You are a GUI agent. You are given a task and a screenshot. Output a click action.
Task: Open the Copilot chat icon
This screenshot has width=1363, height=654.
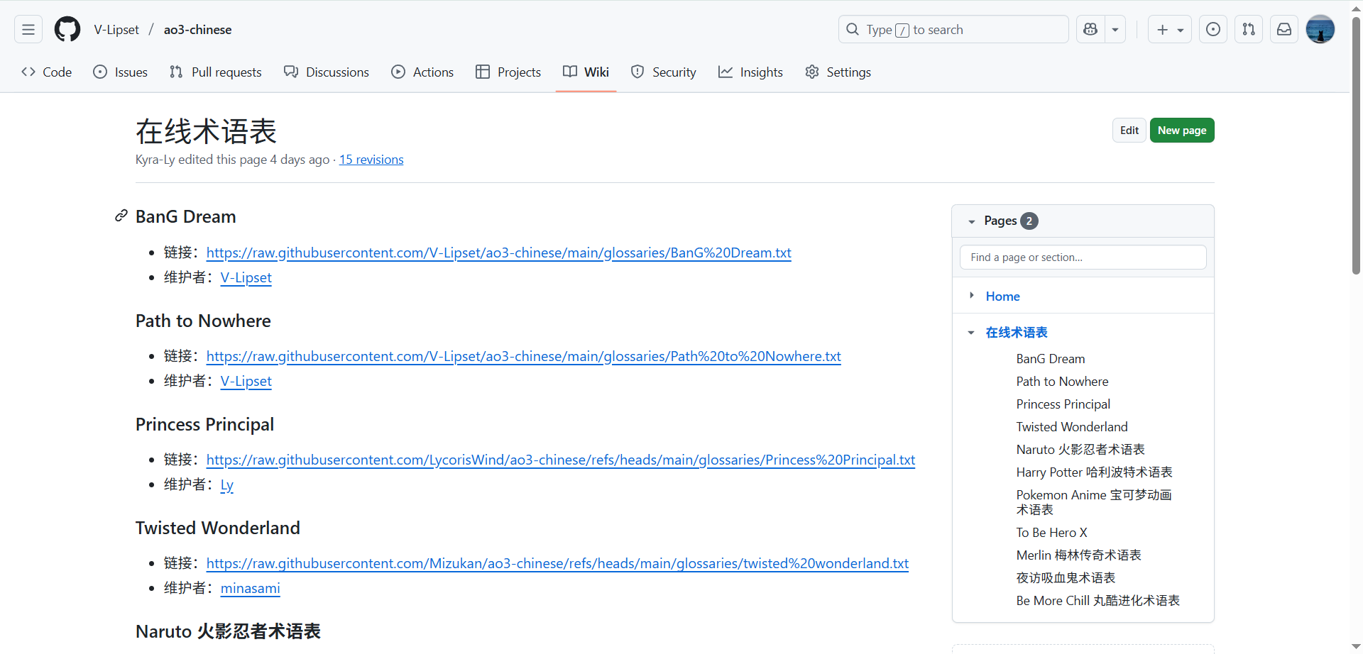click(1090, 30)
